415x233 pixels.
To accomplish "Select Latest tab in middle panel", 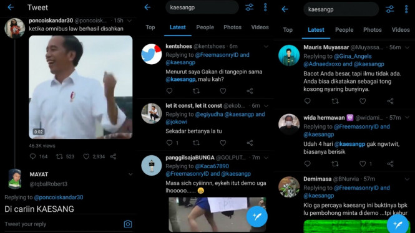I will click(178, 27).
